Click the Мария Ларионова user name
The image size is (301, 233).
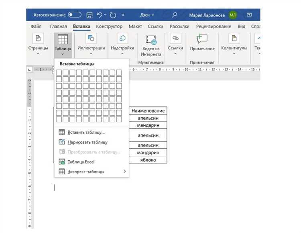207,15
